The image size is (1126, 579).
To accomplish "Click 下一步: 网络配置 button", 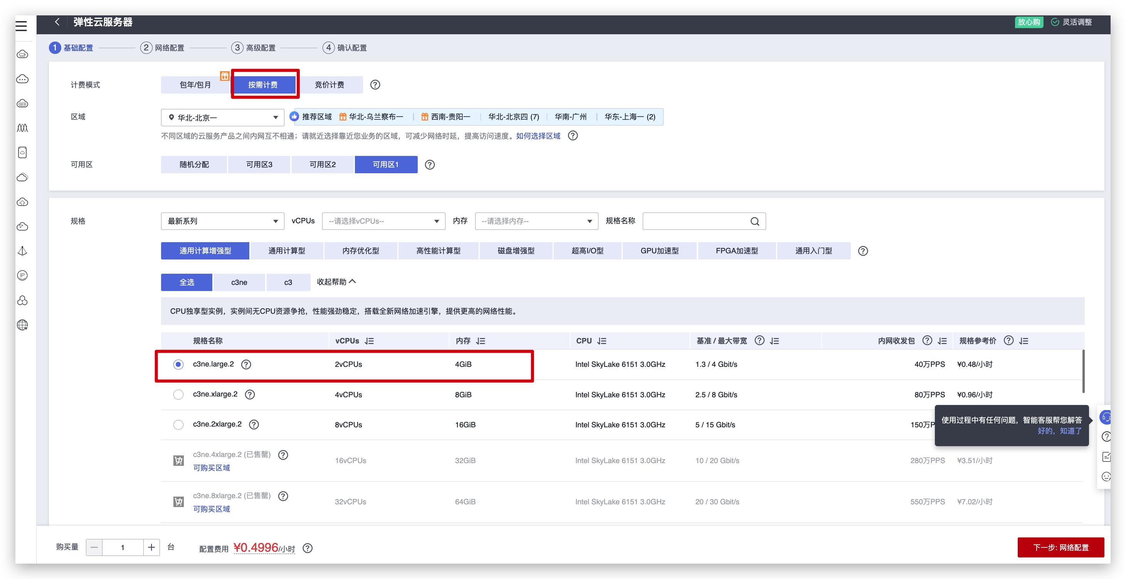I will [1060, 547].
